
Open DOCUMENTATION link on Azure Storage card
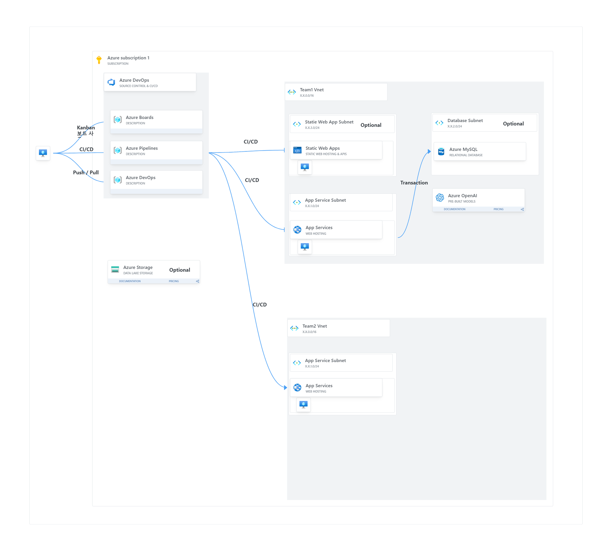pos(130,281)
